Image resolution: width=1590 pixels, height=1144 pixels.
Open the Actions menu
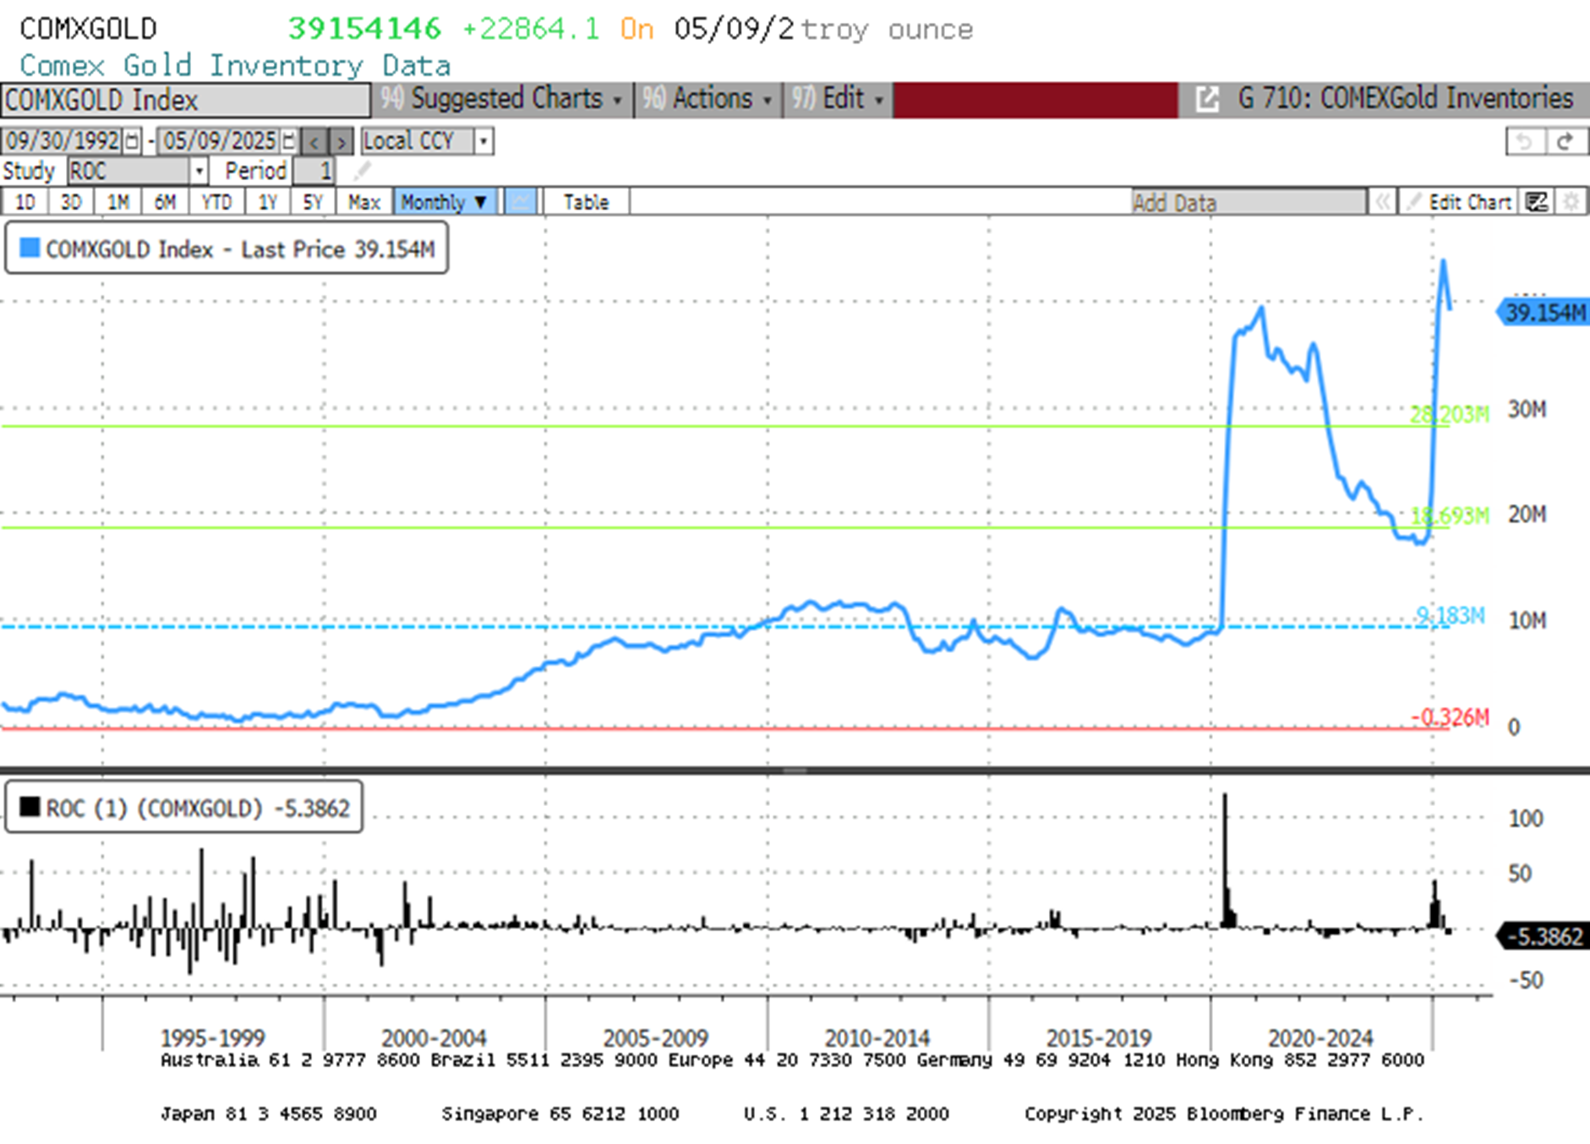[714, 99]
